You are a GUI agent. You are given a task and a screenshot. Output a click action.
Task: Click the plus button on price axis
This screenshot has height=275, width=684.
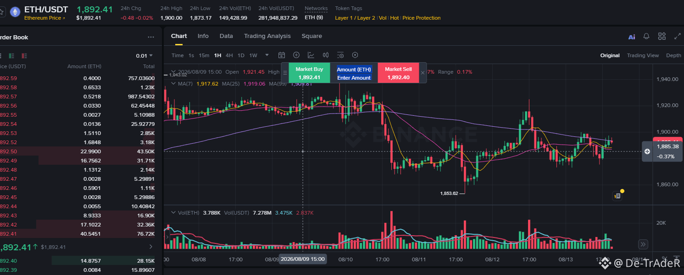tap(647, 151)
